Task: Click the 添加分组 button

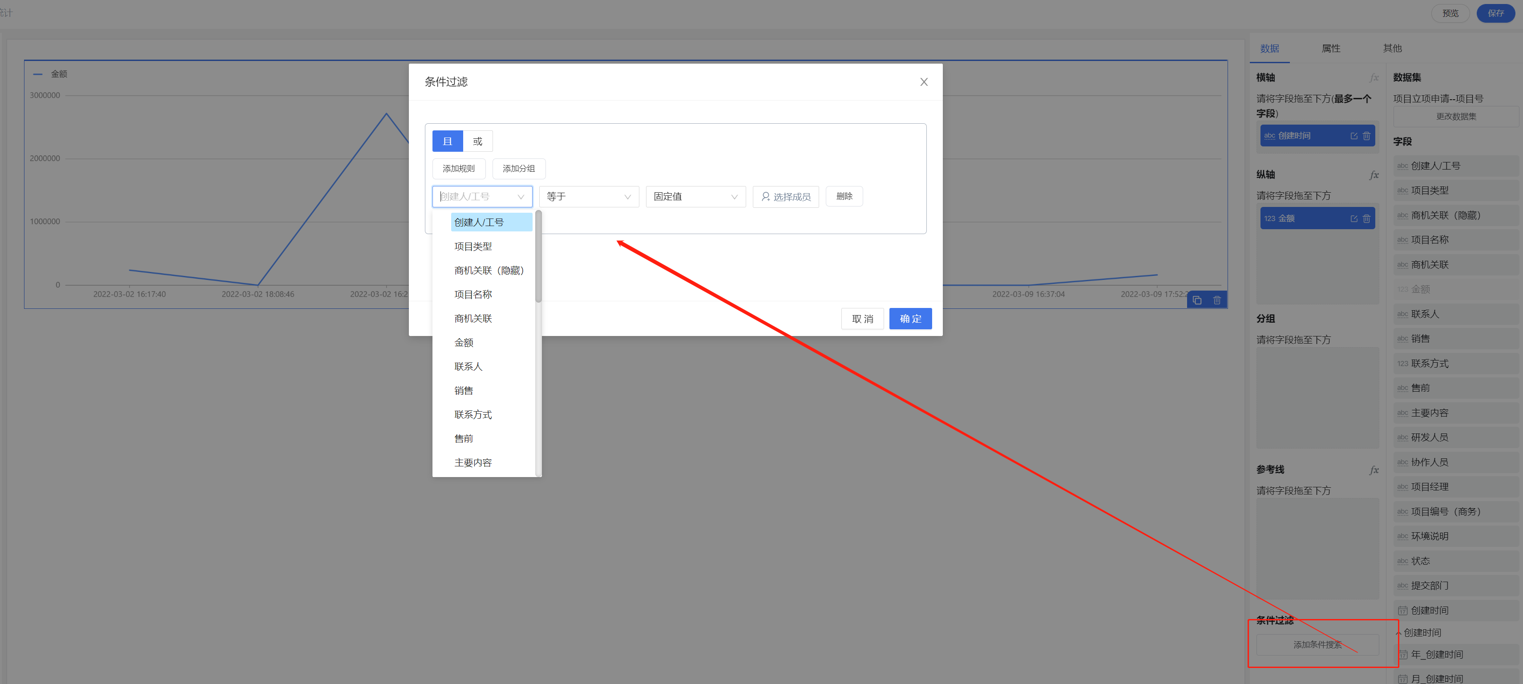Action: point(518,169)
